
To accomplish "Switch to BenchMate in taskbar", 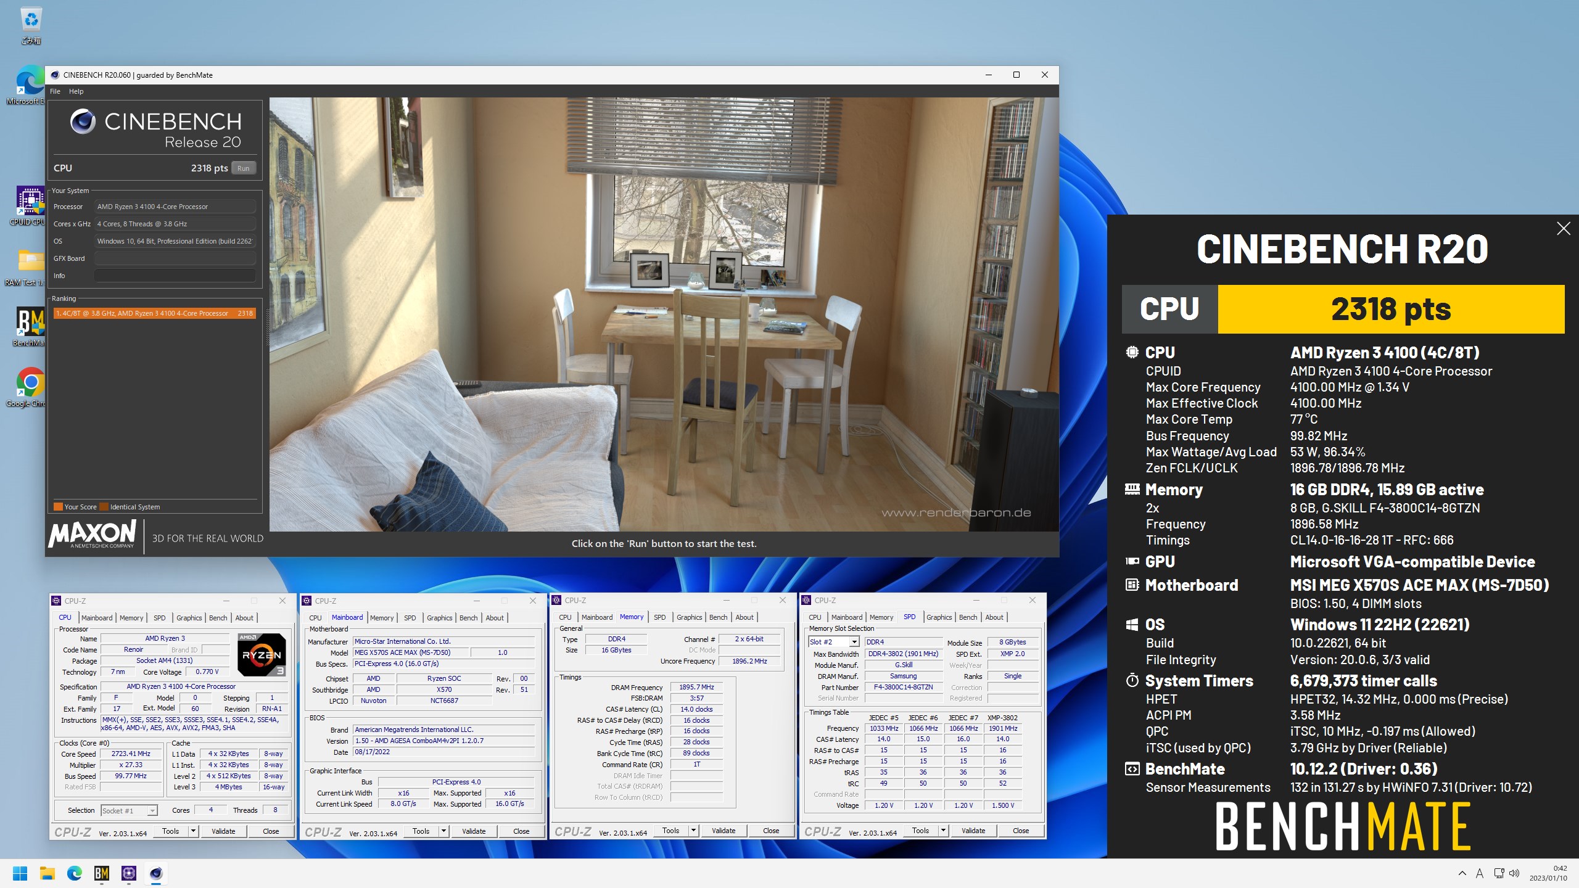I will click(x=102, y=873).
